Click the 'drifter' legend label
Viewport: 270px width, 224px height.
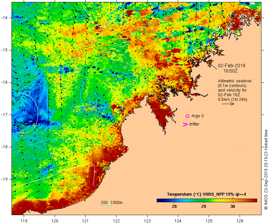click(194, 124)
